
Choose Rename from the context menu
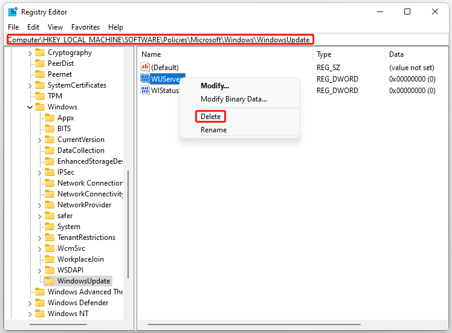[x=213, y=130]
